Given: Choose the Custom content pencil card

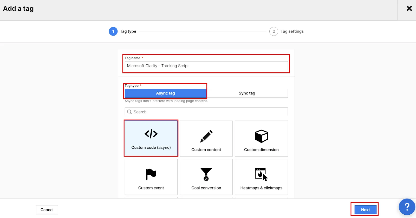Looking at the screenshot, I should [206, 139].
